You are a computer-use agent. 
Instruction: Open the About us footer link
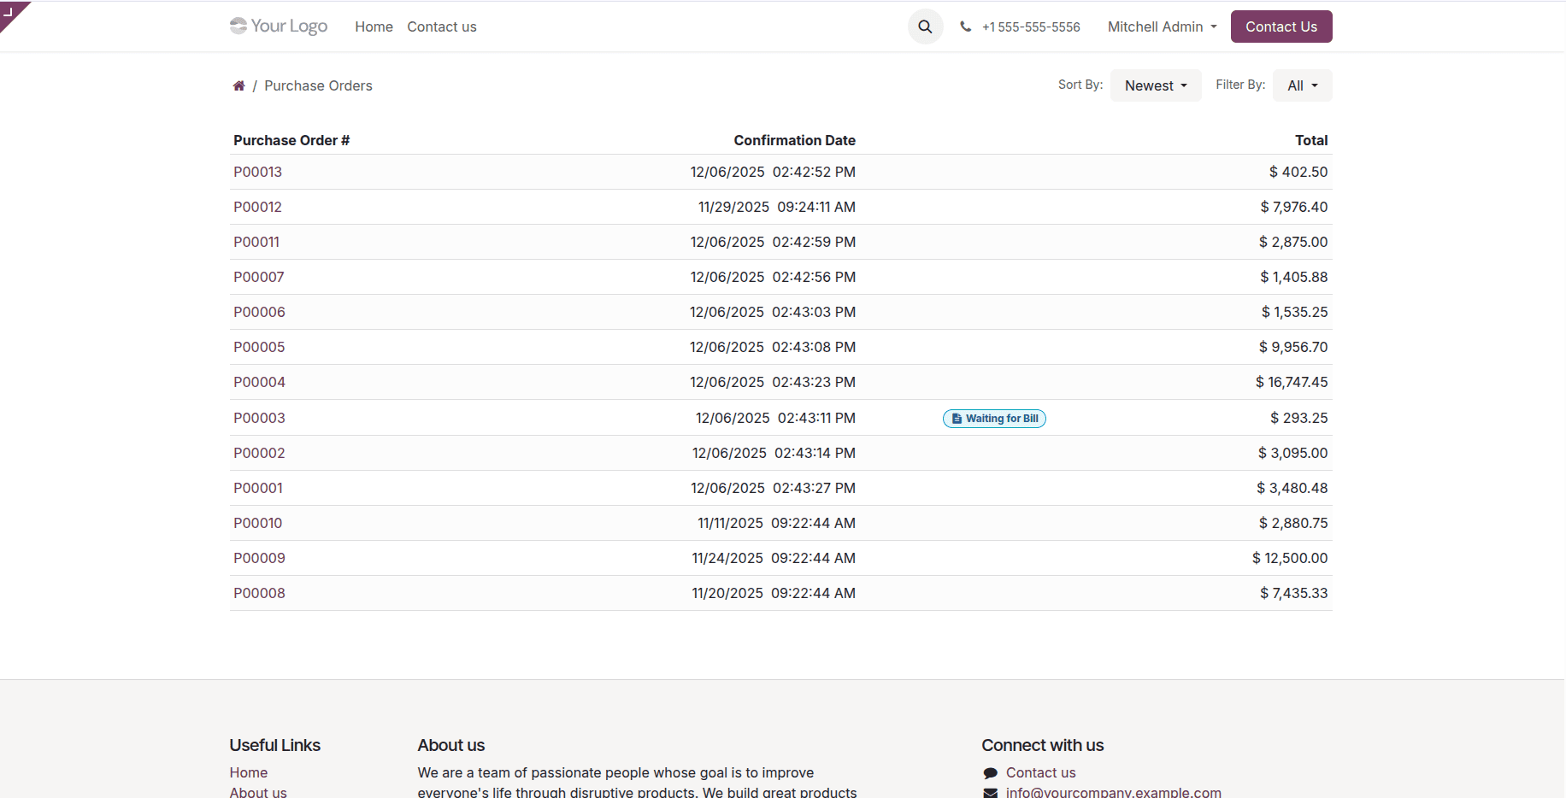point(258,793)
